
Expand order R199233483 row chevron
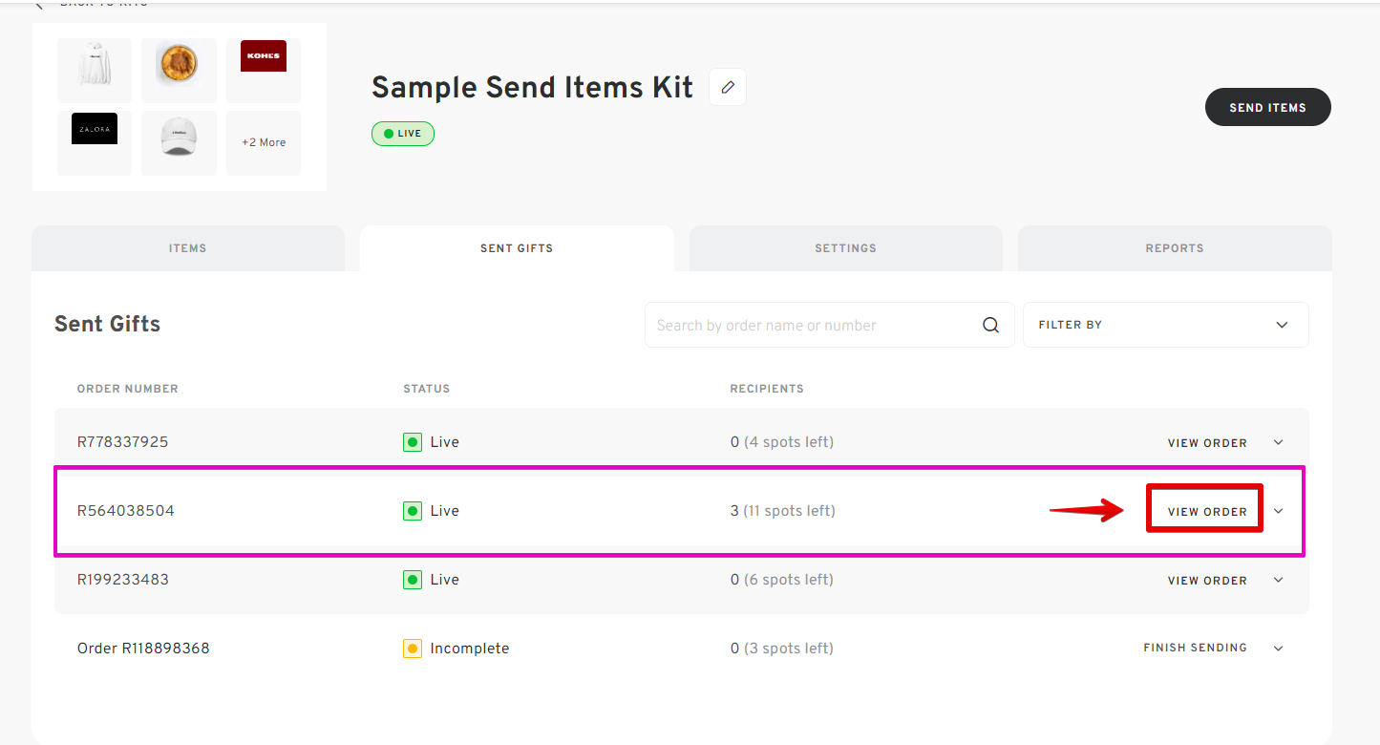coord(1279,580)
